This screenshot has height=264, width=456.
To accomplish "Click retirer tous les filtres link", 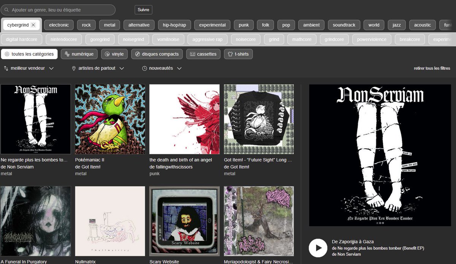I will coord(432,68).
